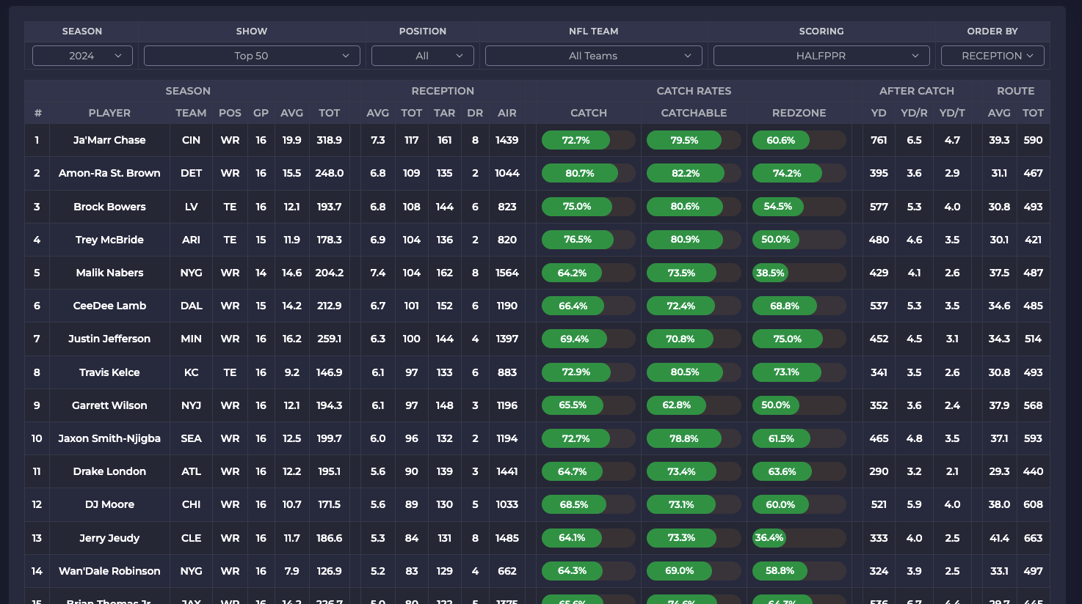Sort by the DR column header
The image size is (1082, 604).
pos(475,113)
